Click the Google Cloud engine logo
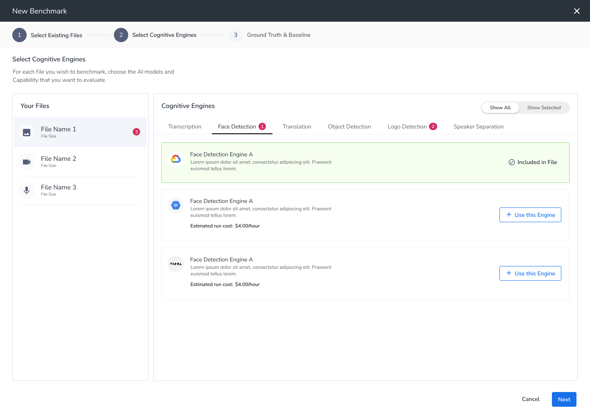 coord(176,159)
